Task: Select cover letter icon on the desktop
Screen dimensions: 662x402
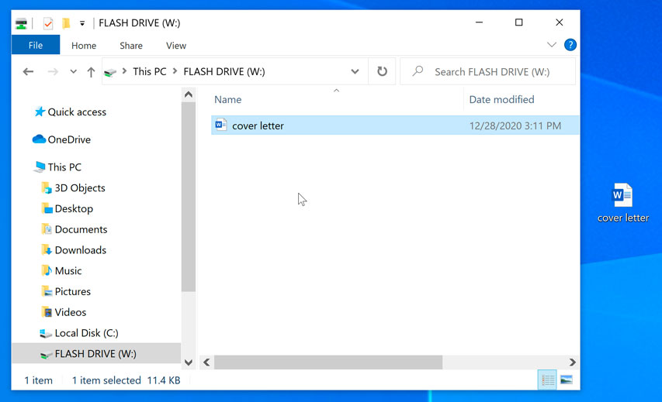Action: [x=622, y=203]
